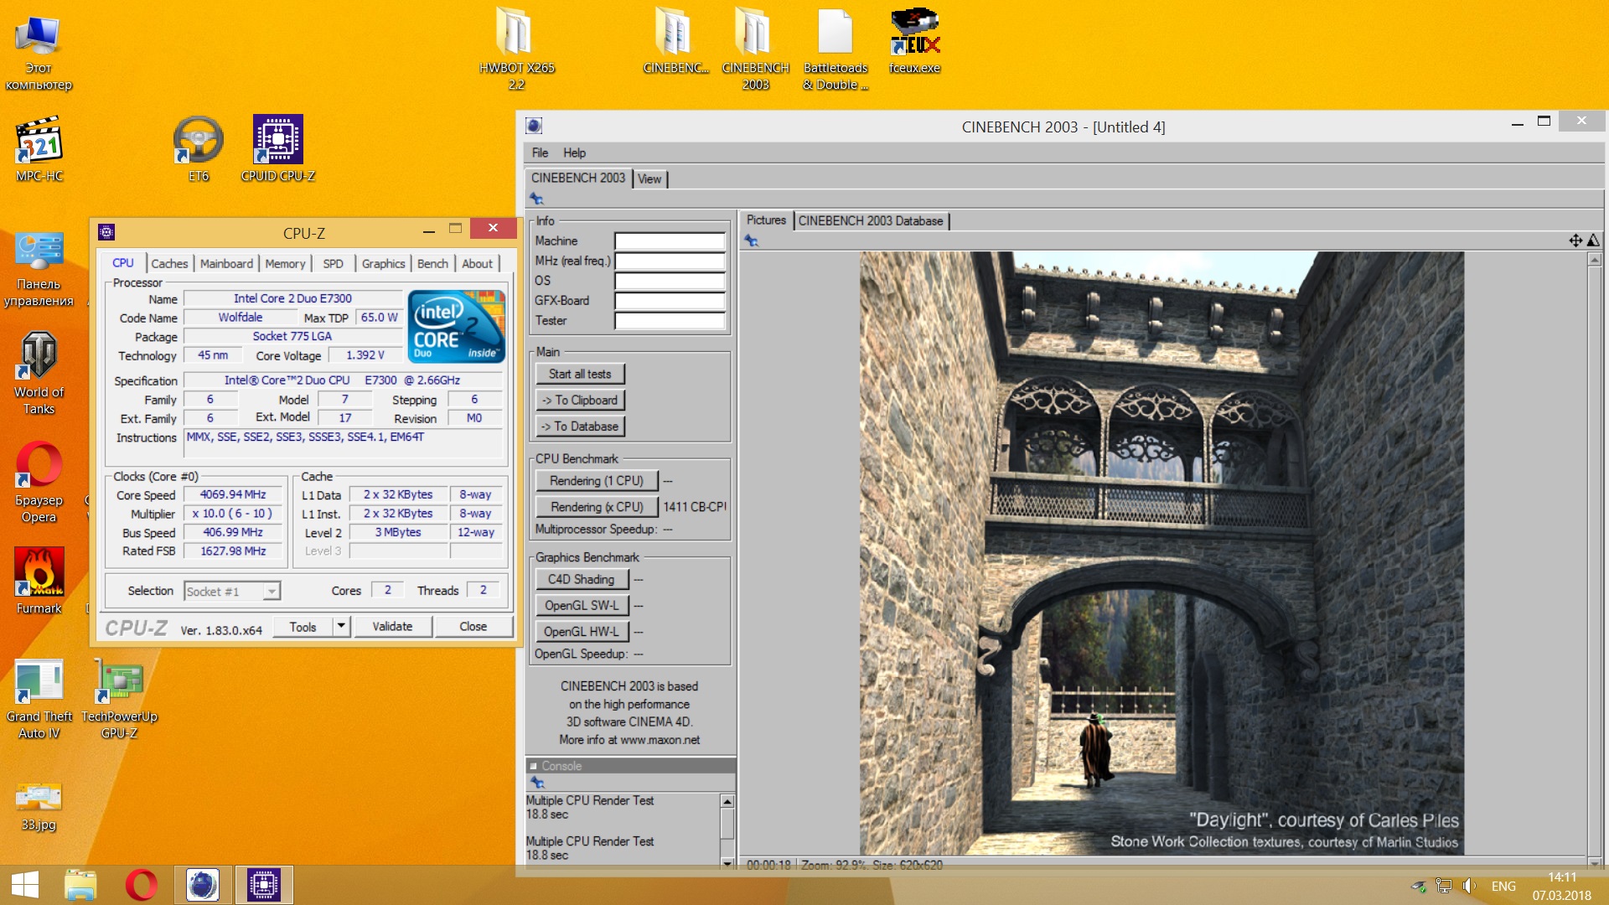Switch to the CPU-Z taskbar button
Viewport: 1609px width, 905px height.
click(264, 885)
